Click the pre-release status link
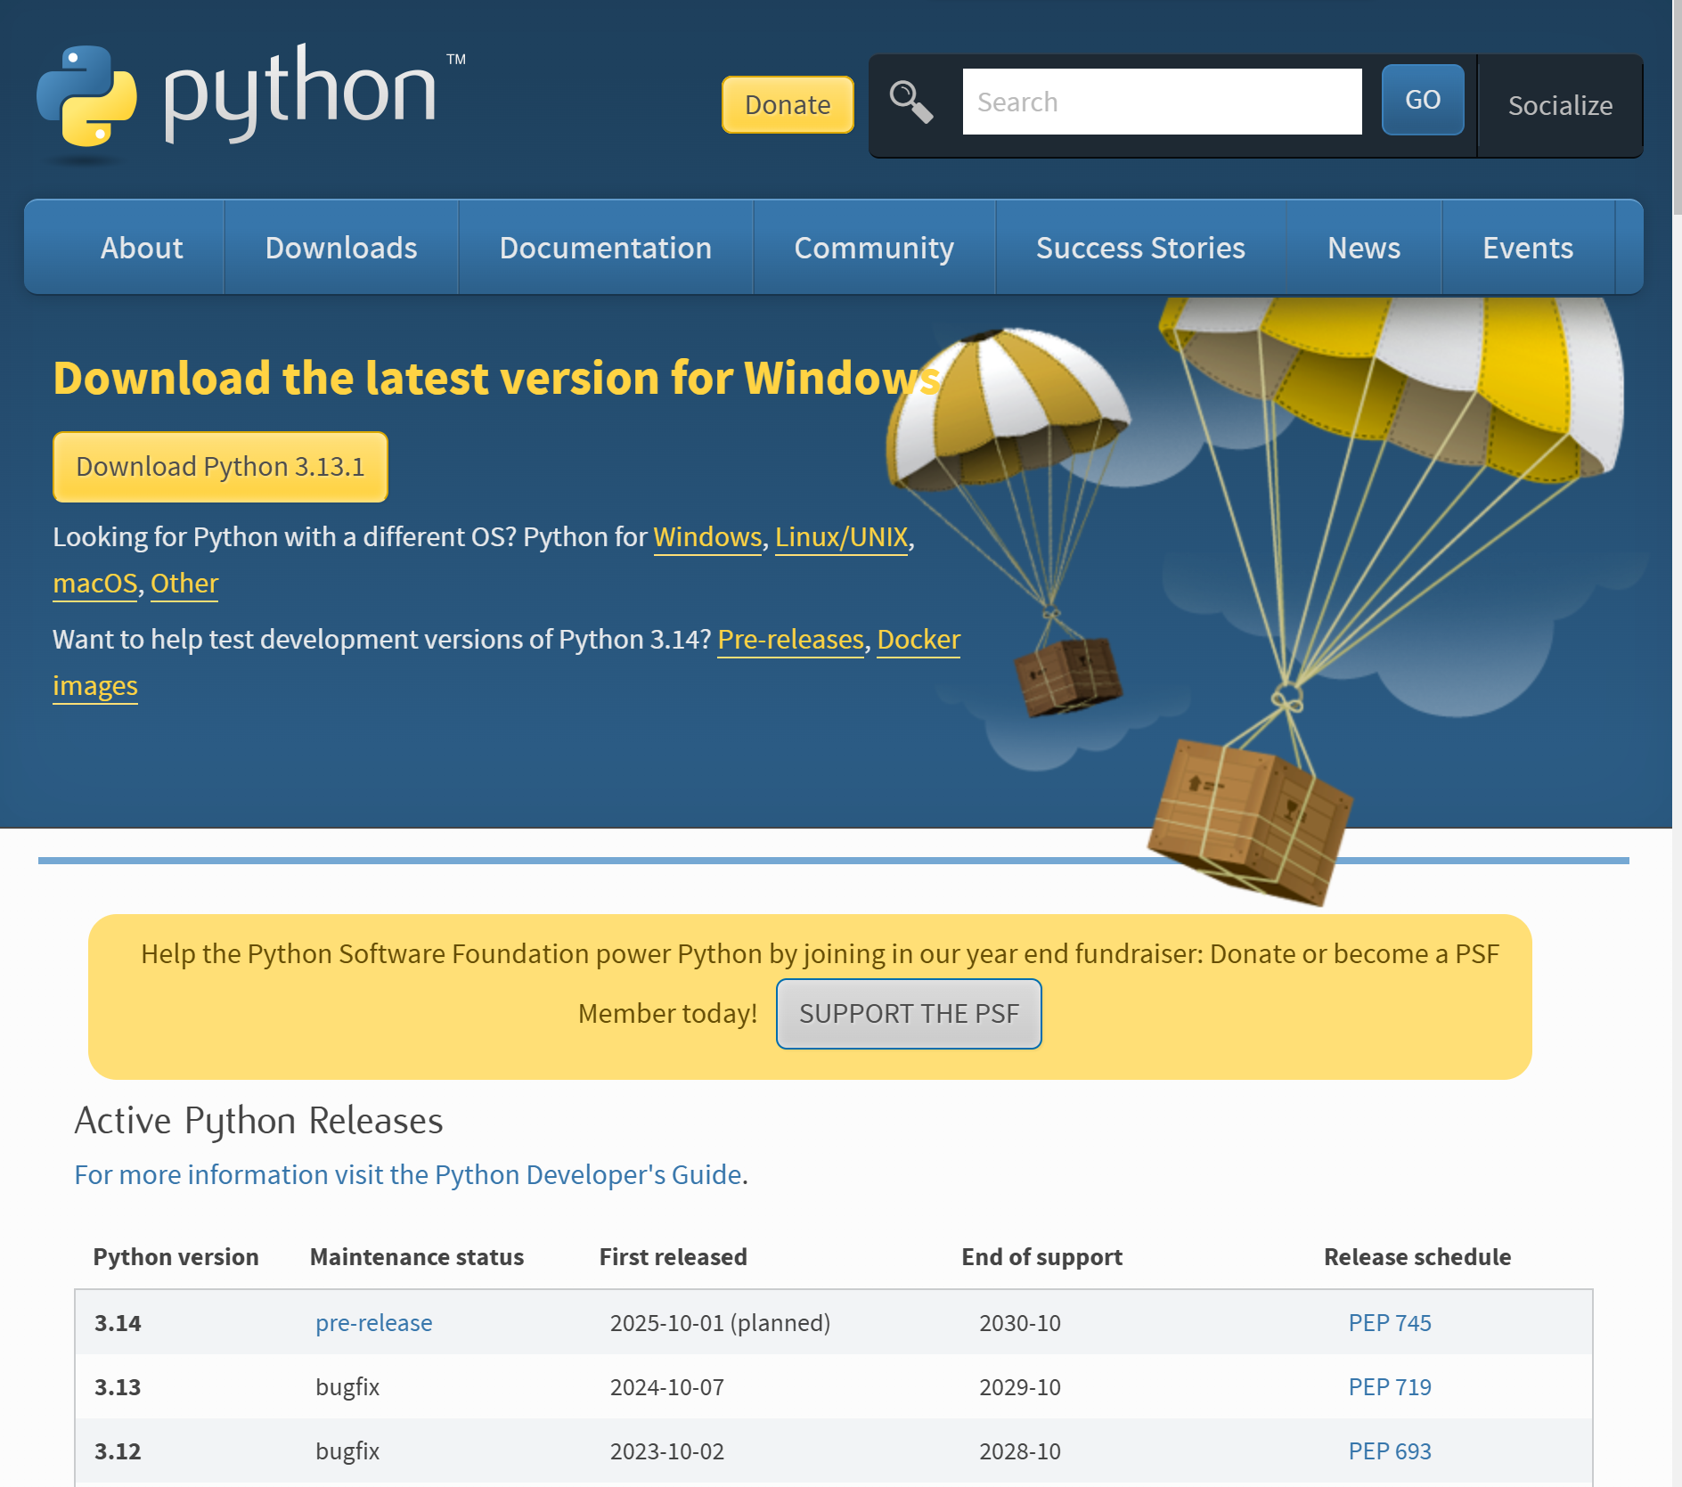1682x1487 pixels. [374, 1322]
